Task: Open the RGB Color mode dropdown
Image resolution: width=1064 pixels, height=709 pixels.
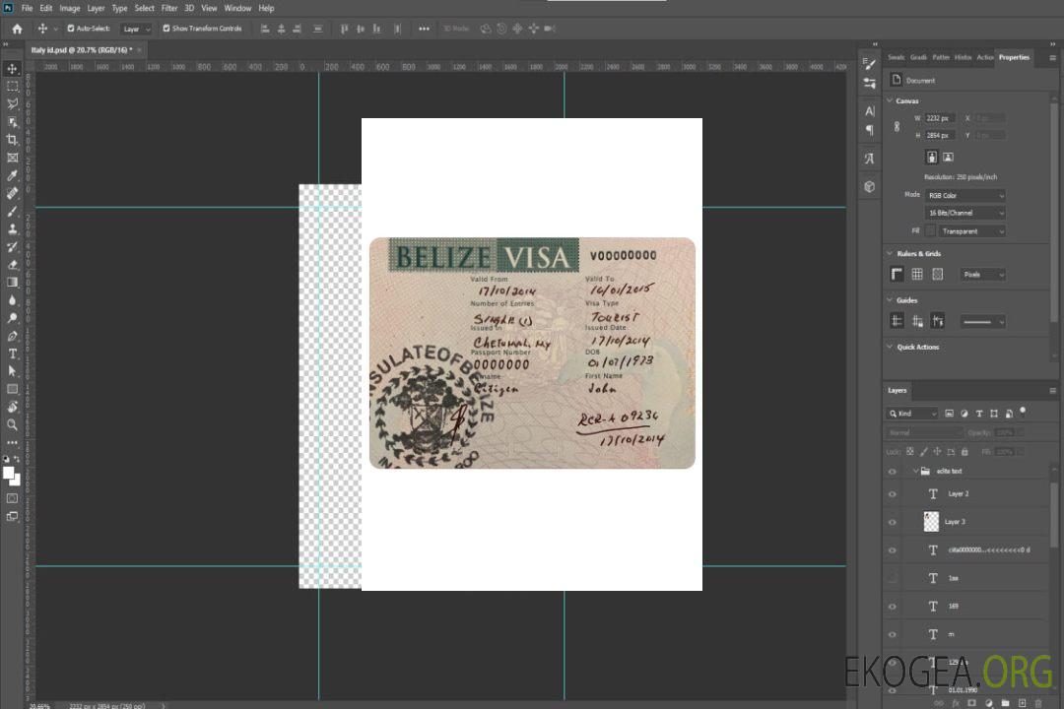Action: [x=964, y=195]
